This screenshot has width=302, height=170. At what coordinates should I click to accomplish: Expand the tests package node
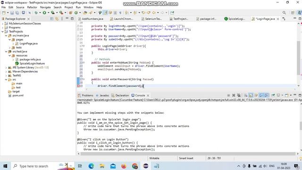(9, 47)
